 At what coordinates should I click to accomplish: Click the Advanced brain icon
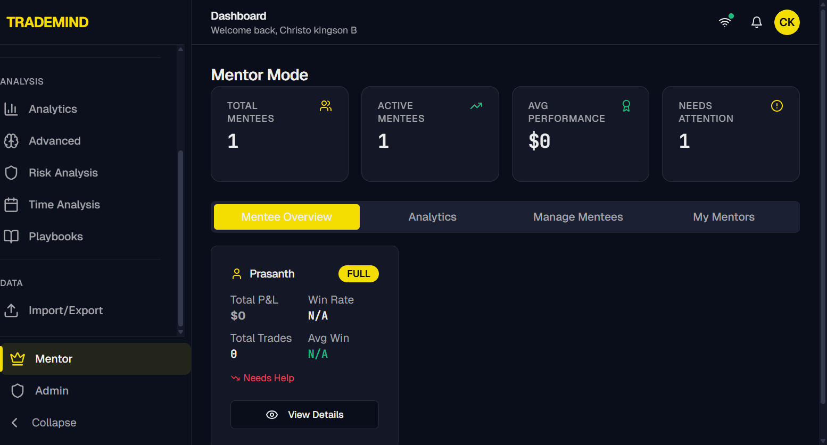(11, 141)
